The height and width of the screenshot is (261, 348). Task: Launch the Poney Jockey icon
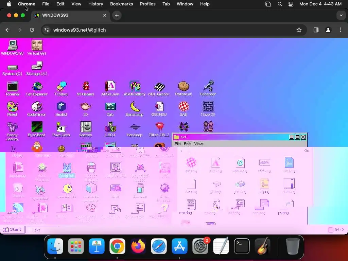click(x=12, y=132)
